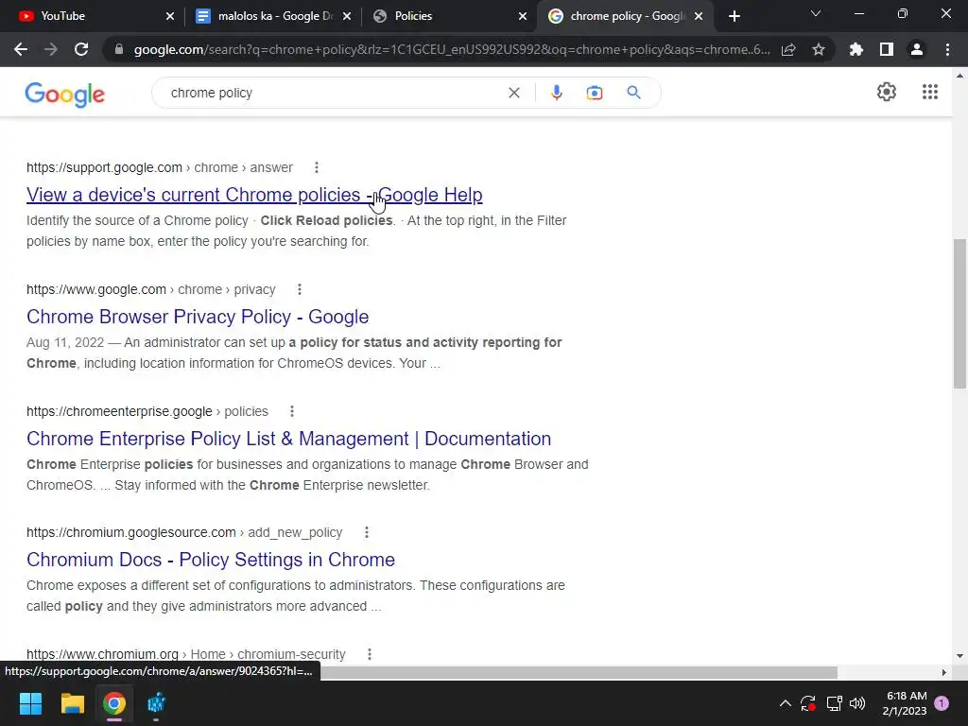
Task: Open the Chrome profile avatar
Action: (x=917, y=49)
